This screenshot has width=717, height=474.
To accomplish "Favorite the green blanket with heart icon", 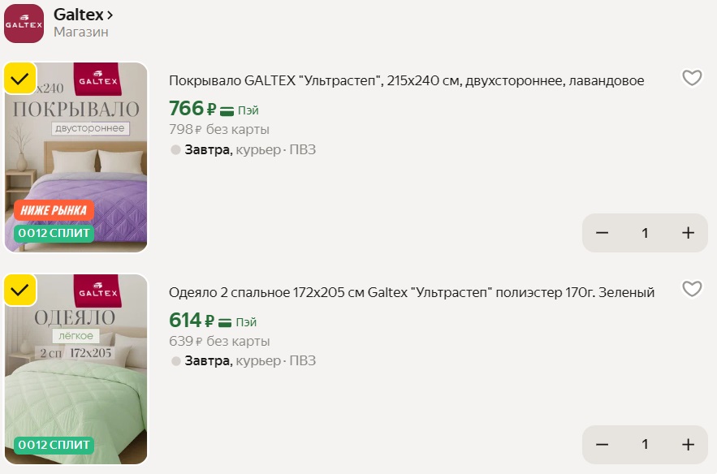I will (x=691, y=289).
